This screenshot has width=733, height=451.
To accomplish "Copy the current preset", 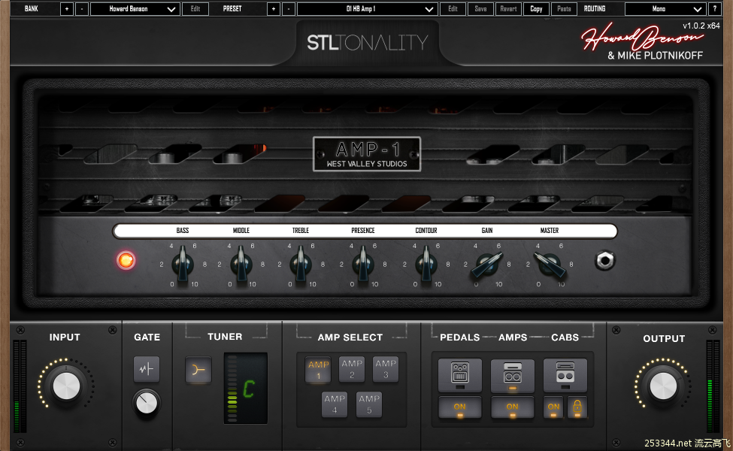I will (536, 9).
